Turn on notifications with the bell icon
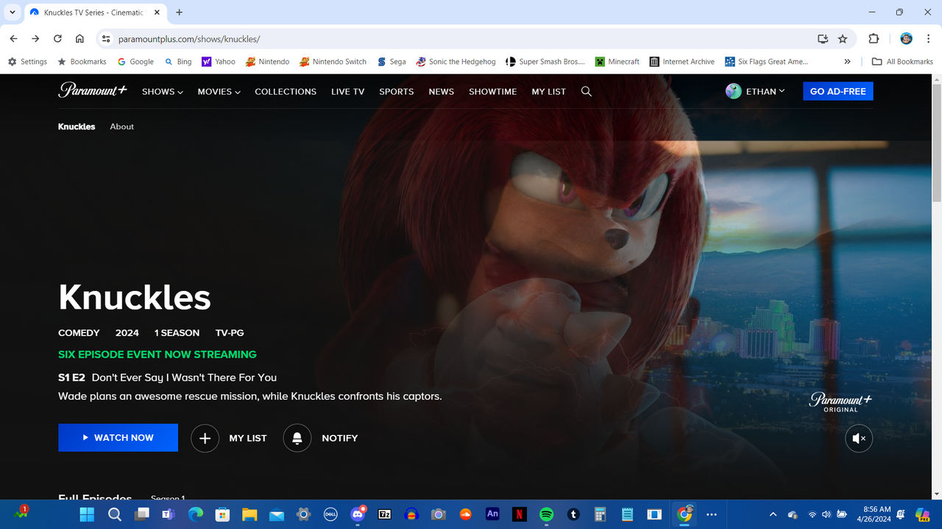The width and height of the screenshot is (942, 529). (x=297, y=438)
